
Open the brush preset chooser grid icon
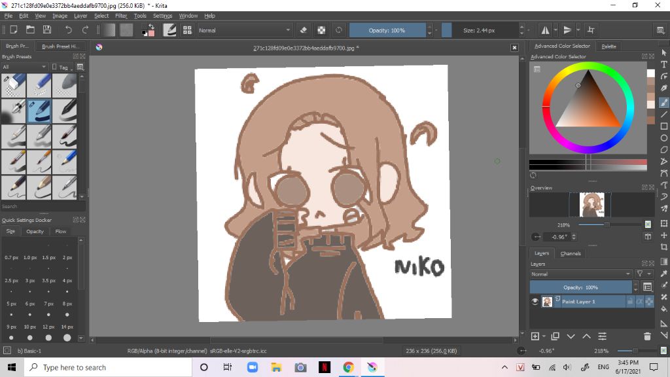tap(187, 30)
